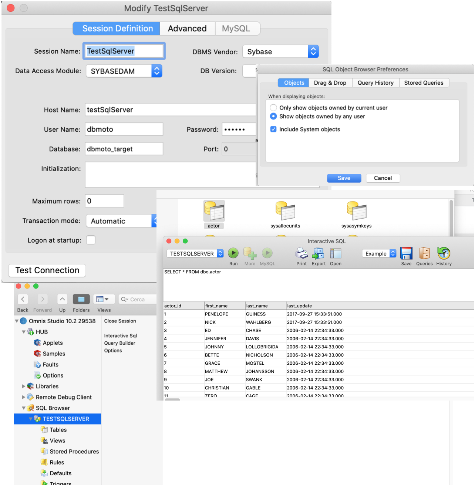475x486 pixels.
Task: Open the Query Builder link
Action: click(119, 343)
